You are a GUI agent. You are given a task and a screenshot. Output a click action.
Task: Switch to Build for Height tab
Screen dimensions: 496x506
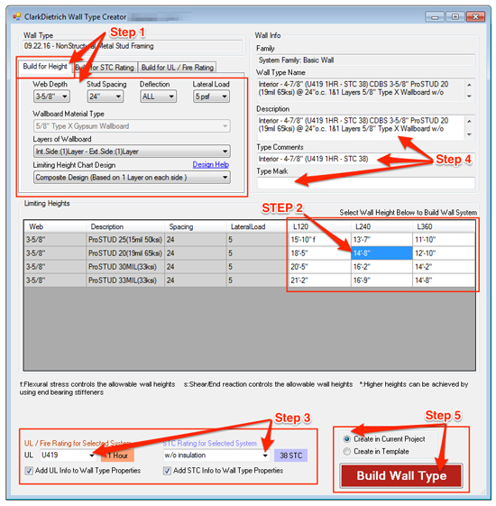(45, 67)
